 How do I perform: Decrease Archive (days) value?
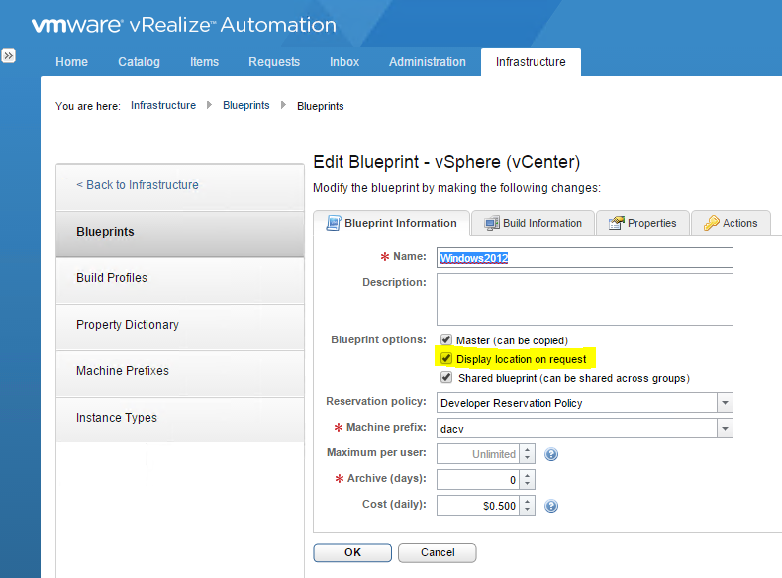tap(528, 484)
